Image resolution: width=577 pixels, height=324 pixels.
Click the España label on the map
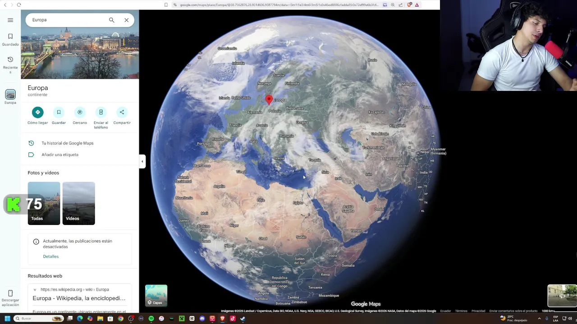tap(218, 139)
